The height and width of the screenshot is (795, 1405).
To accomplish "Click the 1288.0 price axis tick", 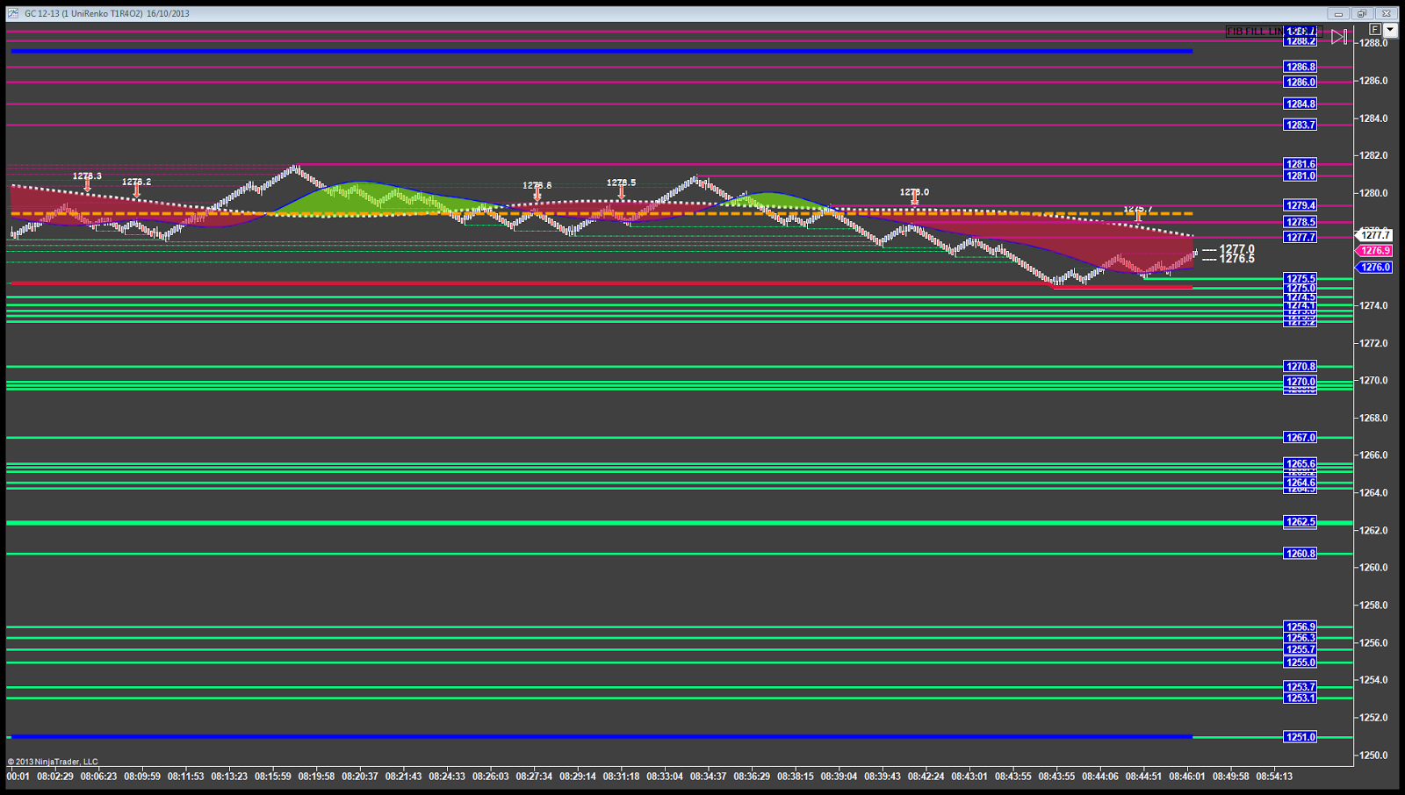I will (x=1373, y=43).
